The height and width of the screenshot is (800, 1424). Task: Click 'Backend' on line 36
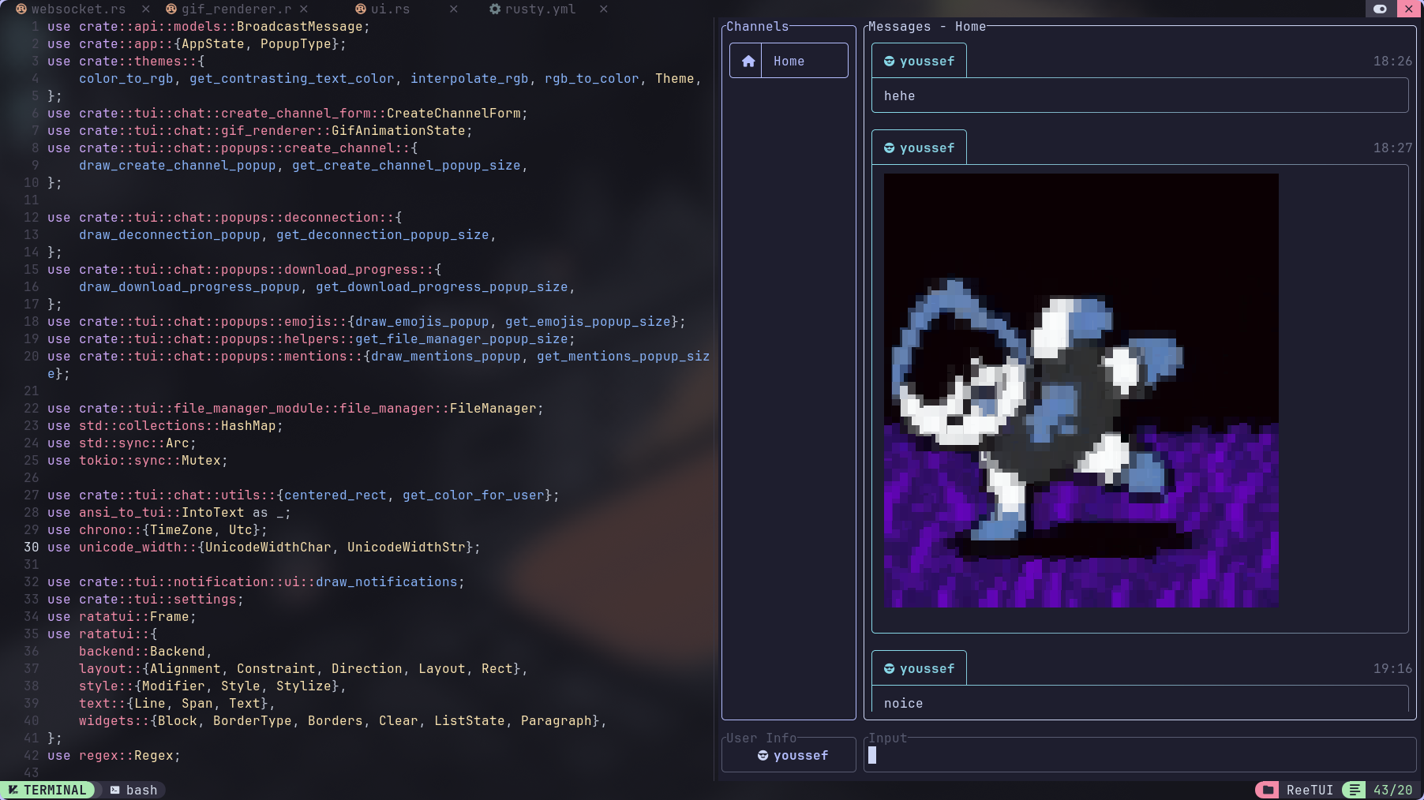click(177, 651)
